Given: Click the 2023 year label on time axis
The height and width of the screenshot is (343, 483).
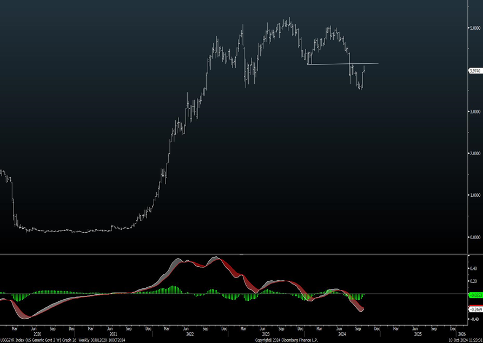Looking at the screenshot, I should pyautogui.click(x=266, y=334).
